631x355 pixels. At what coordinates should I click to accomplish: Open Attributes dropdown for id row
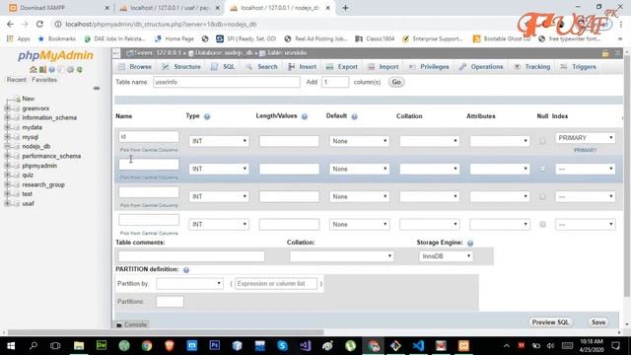coord(500,141)
